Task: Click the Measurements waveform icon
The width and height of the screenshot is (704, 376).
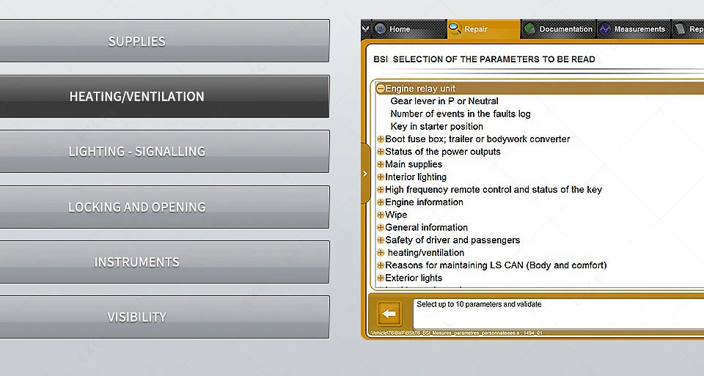Action: point(605,29)
